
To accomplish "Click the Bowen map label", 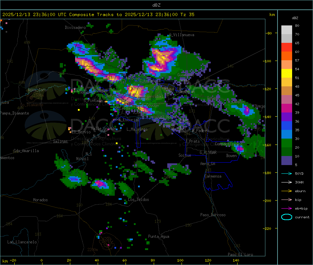I will pos(231,156).
